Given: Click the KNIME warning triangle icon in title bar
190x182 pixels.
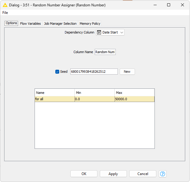Looking at the screenshot, I should click(5, 5).
